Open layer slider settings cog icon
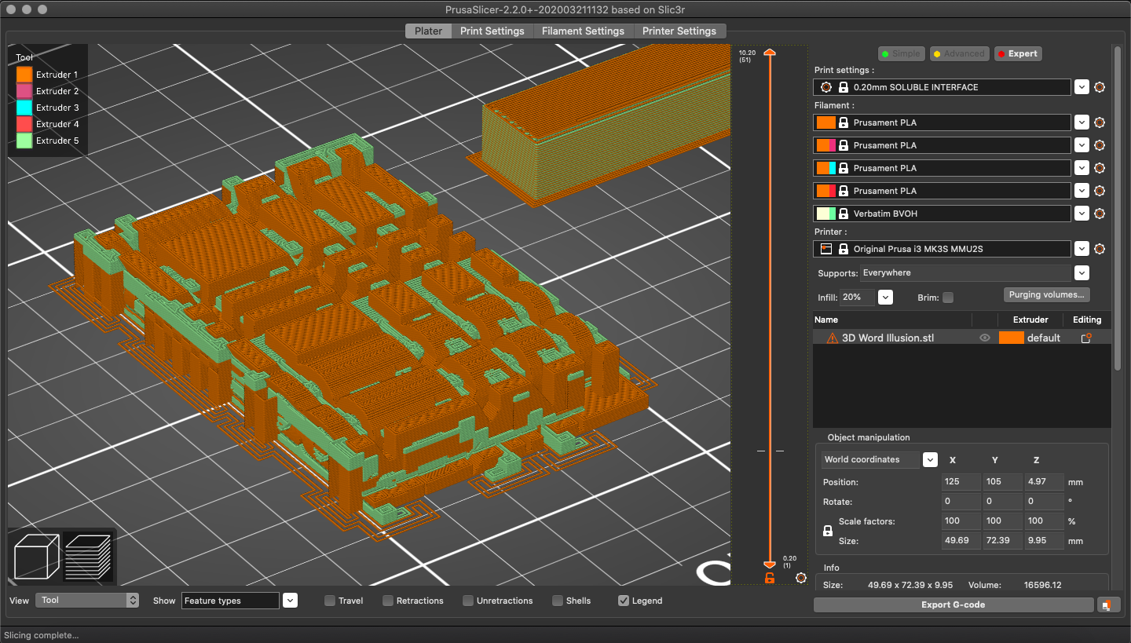Viewport: 1131px width, 643px height. click(800, 578)
